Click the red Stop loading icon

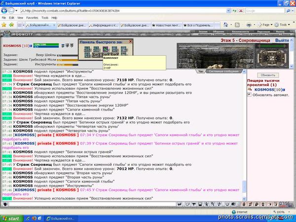(x=241, y=11)
